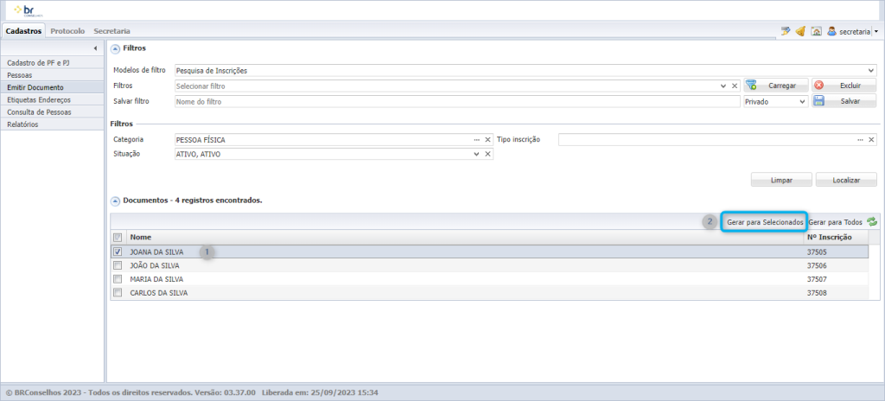Open Cadastro de PF e PJ menu item
Screen dimensions: 885x401
(x=52, y=63)
